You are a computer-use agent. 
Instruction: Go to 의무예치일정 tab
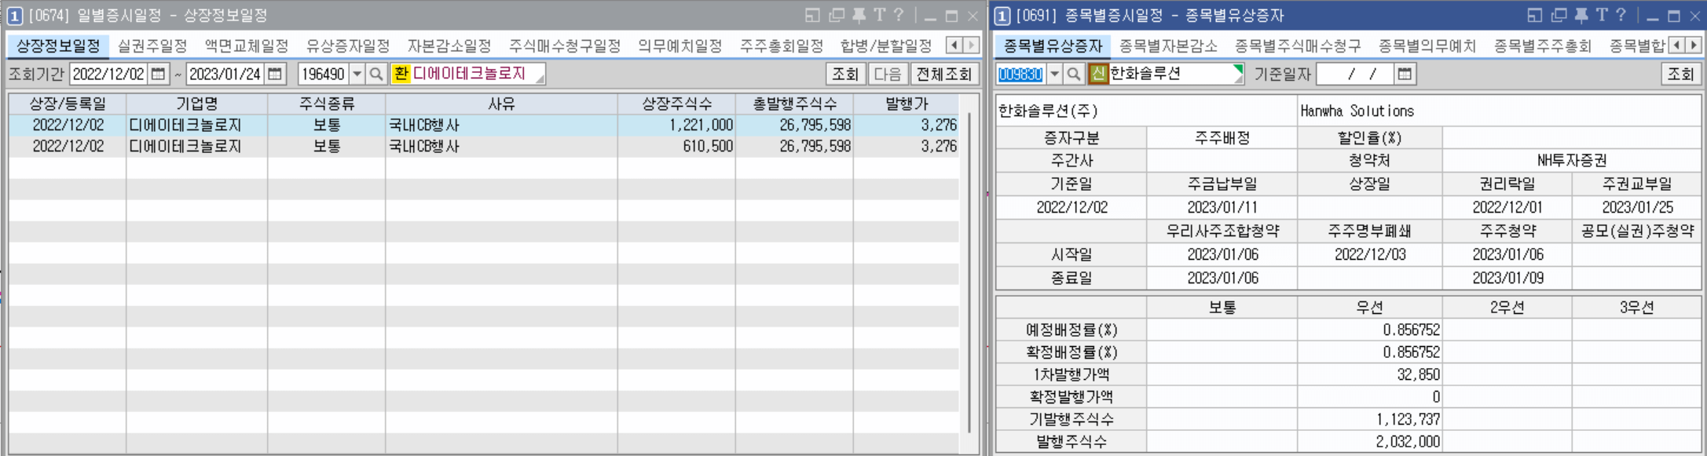[680, 46]
